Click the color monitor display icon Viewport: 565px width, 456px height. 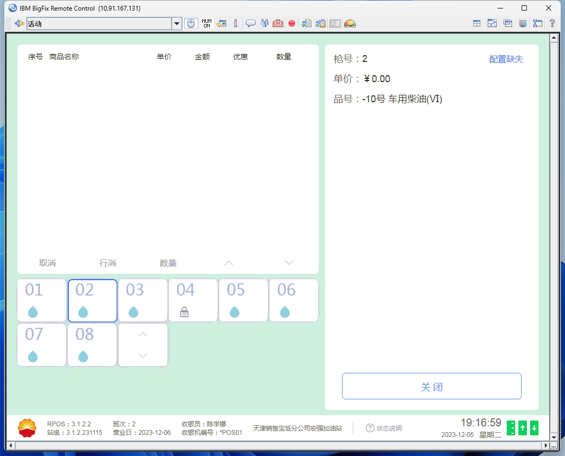(523, 23)
